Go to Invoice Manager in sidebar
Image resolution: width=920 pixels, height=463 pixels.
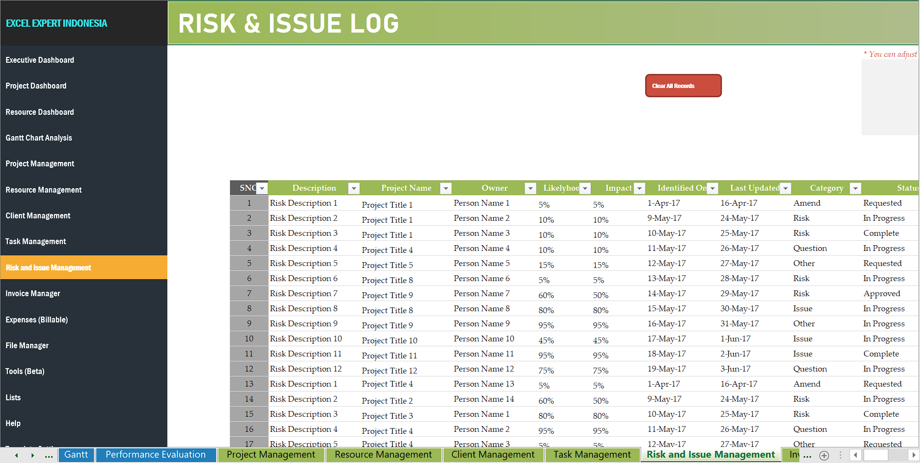click(33, 294)
